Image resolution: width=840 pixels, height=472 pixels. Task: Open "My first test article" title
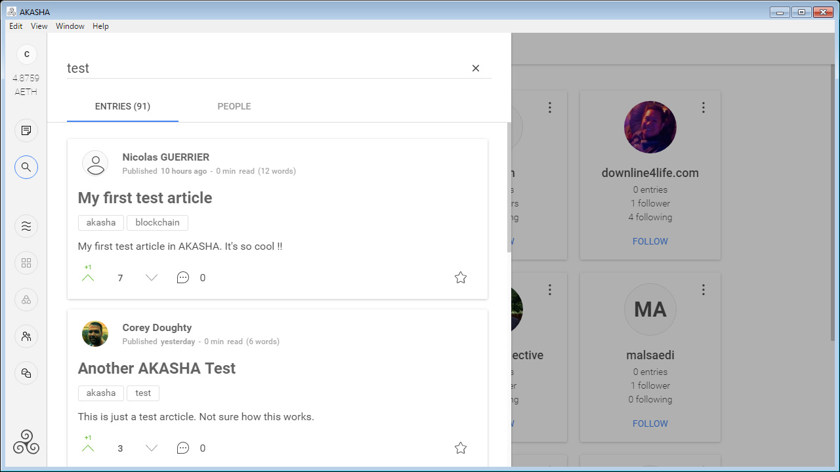pos(145,198)
